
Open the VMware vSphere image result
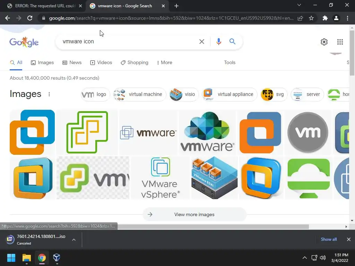(160, 178)
